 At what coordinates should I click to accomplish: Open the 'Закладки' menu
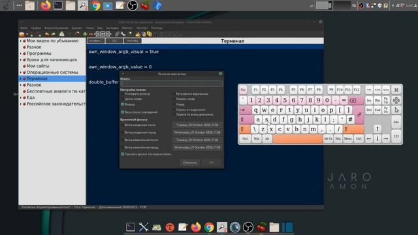(x=112, y=28)
